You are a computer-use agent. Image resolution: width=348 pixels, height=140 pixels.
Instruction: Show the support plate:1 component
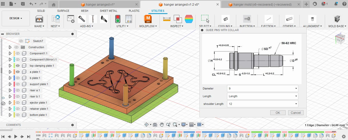[x=18, y=84]
